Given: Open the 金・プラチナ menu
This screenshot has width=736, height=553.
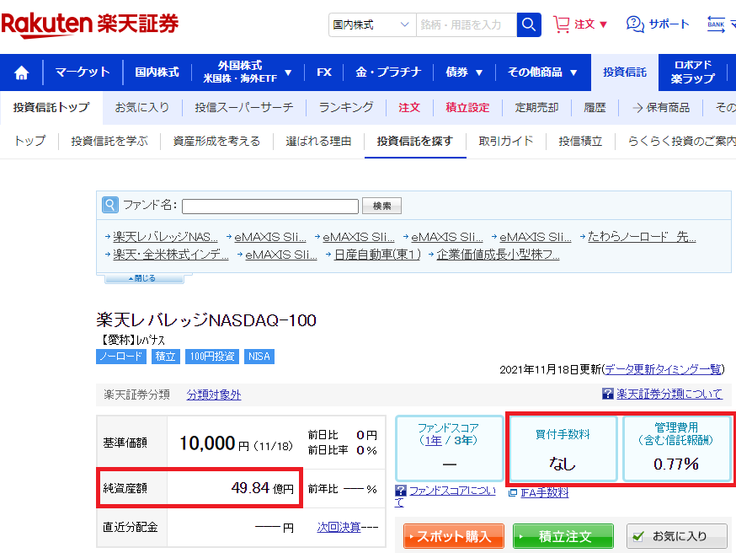Looking at the screenshot, I should [388, 72].
